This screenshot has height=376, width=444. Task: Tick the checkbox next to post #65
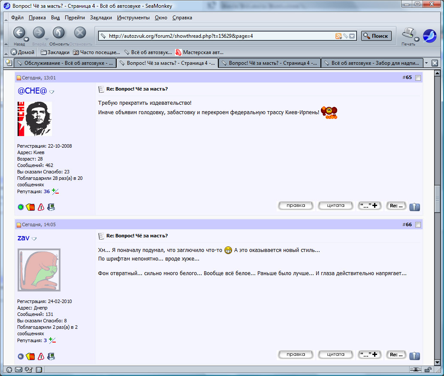tap(418, 78)
